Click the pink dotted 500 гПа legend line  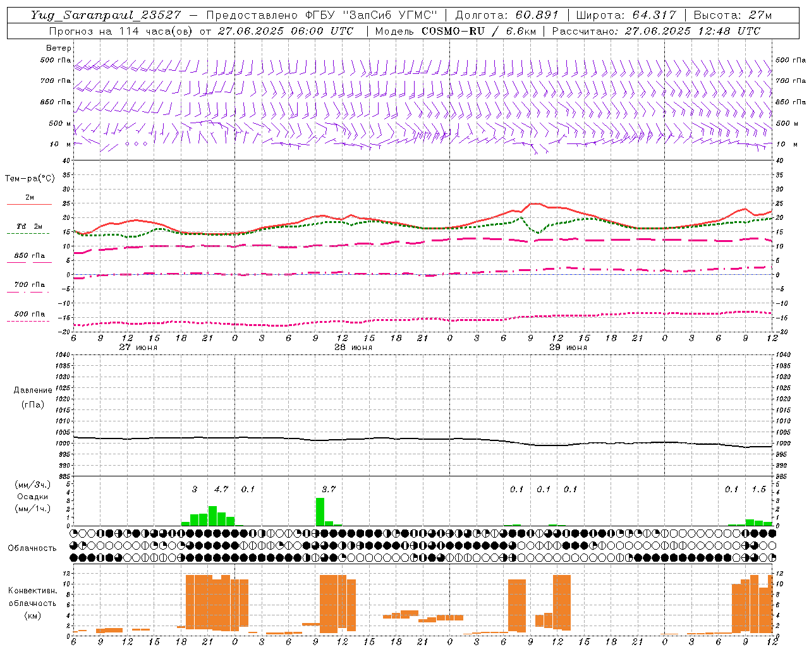(28, 321)
